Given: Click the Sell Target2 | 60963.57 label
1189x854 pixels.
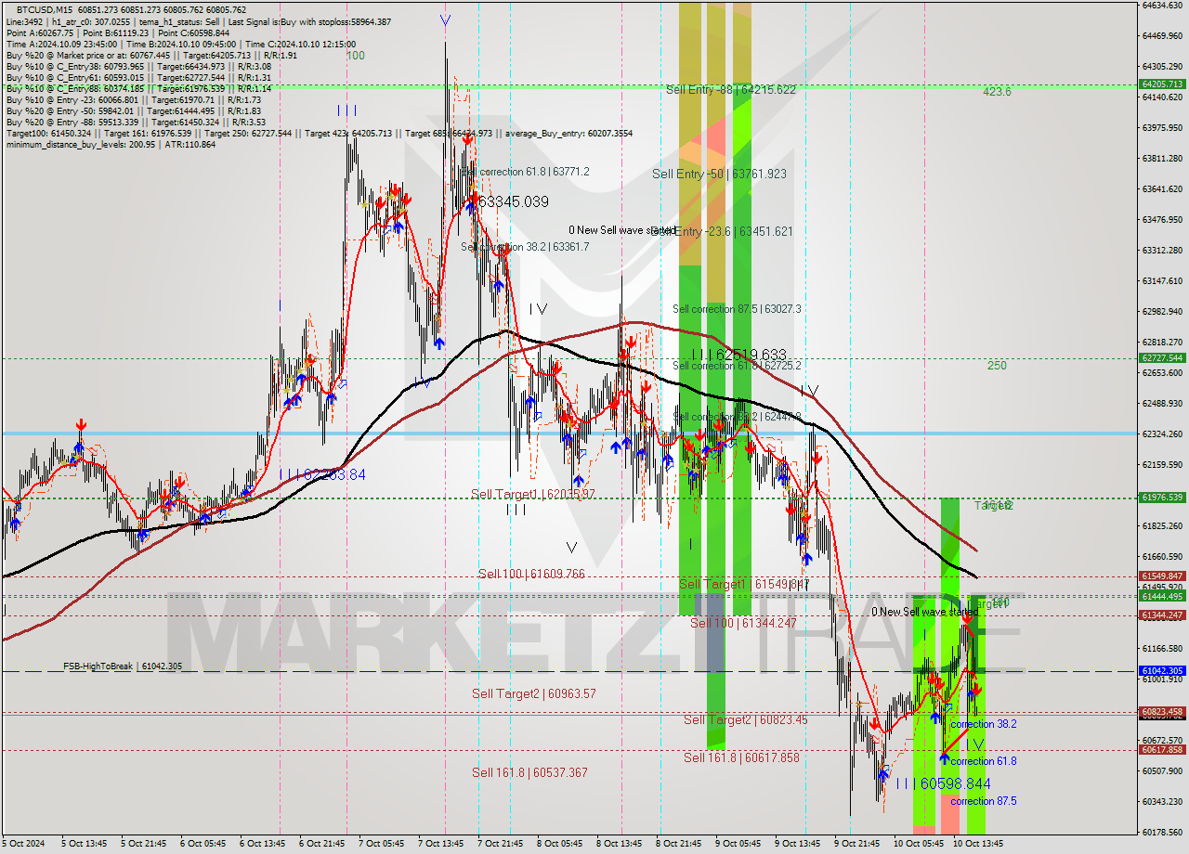Looking at the screenshot, I should pyautogui.click(x=533, y=693).
